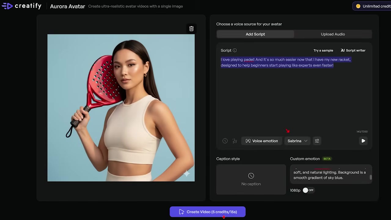Click Try a sample

tap(323, 50)
